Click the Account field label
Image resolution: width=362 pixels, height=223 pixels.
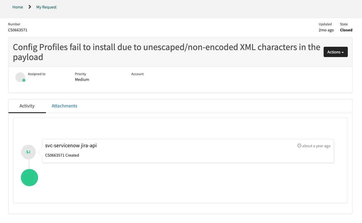137,74
